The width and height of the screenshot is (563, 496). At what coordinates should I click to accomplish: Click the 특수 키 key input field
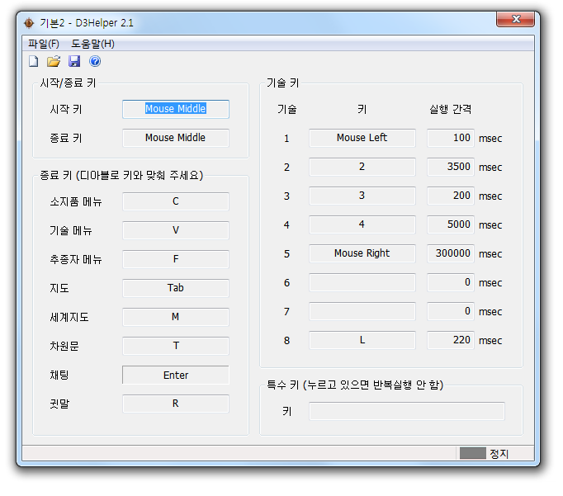click(x=407, y=411)
